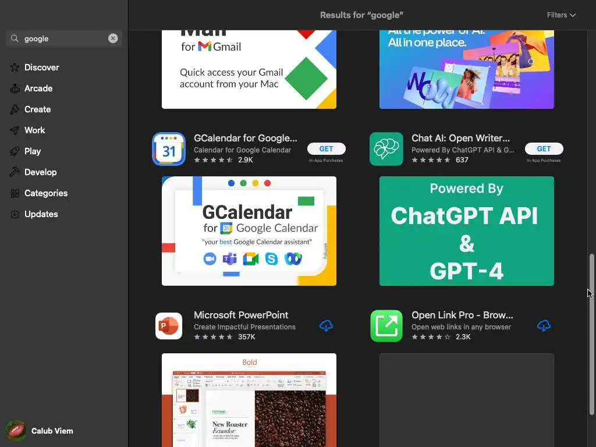View the Gmail quick access screenshot
This screenshot has height=447, width=596.
(x=249, y=70)
